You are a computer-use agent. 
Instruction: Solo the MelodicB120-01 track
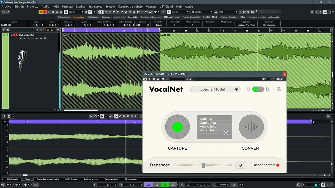point(16,35)
